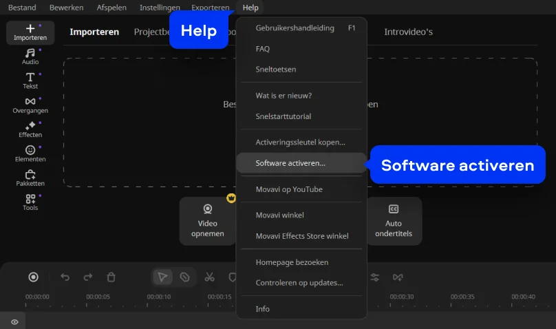Open the Tools panel in sidebar
The width and height of the screenshot is (556, 329).
click(x=30, y=202)
